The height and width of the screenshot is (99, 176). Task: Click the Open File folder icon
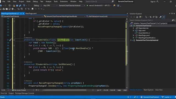[x=14, y=5]
